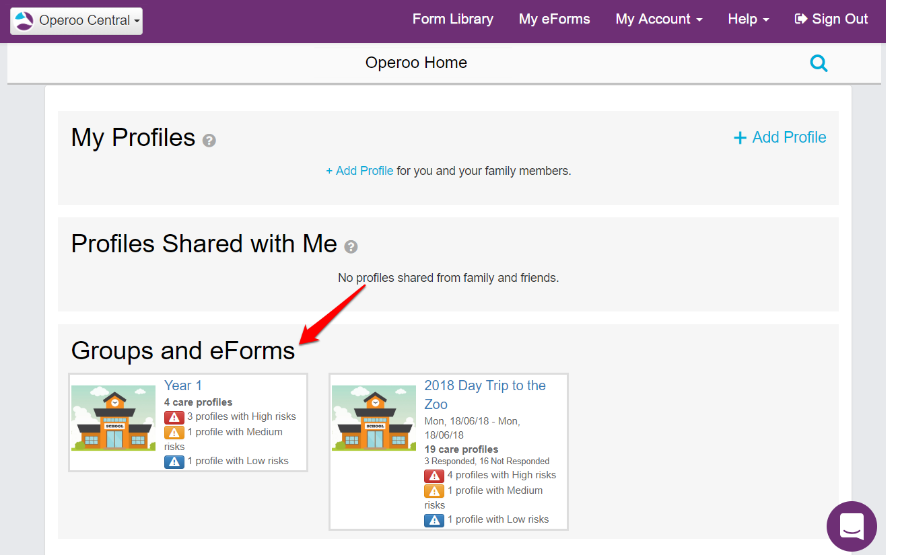Click the Zoo trip date range text
Viewport: 898px width, 555px height.
pyautogui.click(x=473, y=428)
